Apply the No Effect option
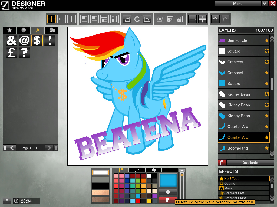This screenshot has height=207, width=277. tap(244, 178)
